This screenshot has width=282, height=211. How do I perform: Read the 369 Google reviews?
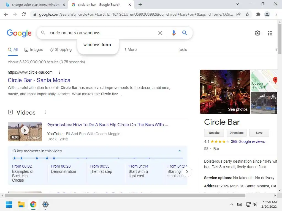point(248,141)
